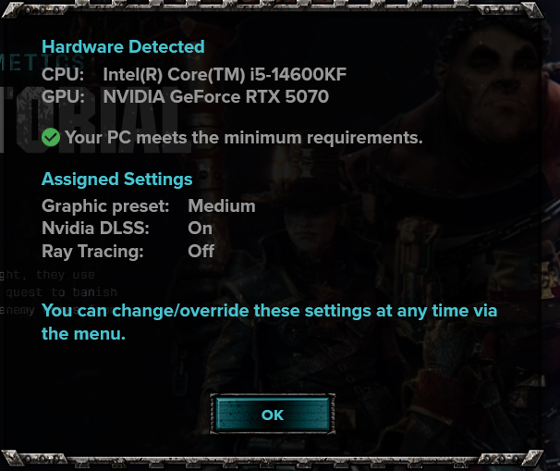Click the Graphic preset label
Image resolution: width=560 pixels, height=471 pixels.
105,206
